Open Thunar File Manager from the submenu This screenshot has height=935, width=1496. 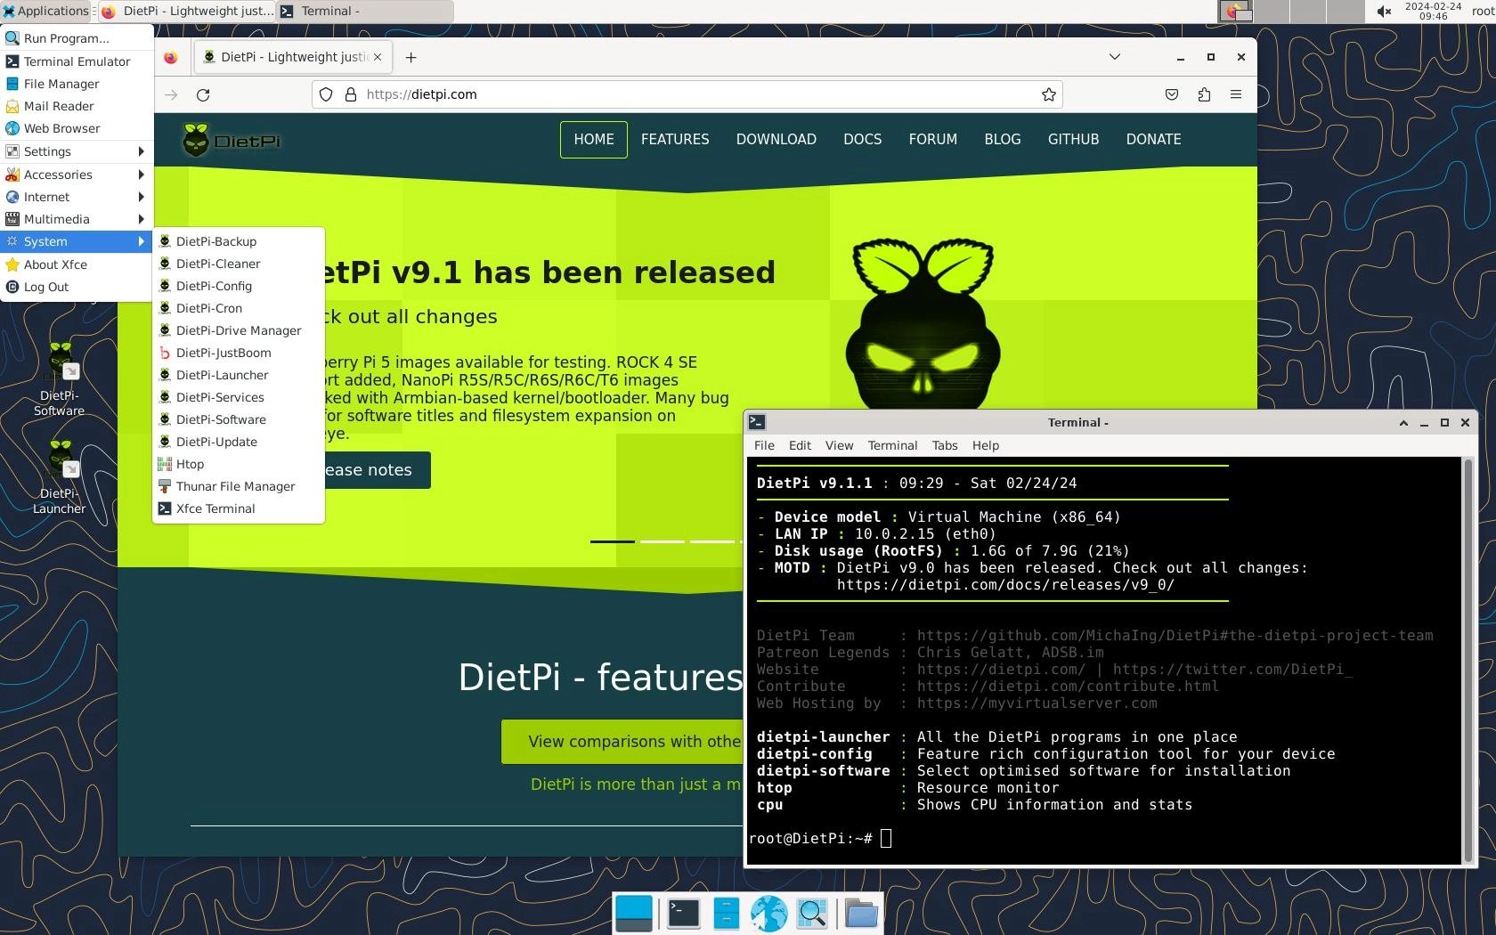click(x=239, y=486)
